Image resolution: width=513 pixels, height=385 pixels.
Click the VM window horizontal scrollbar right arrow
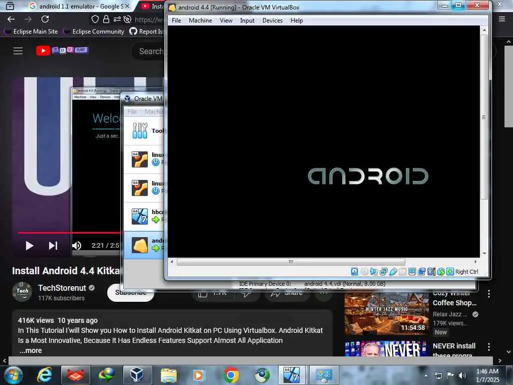[476, 262]
